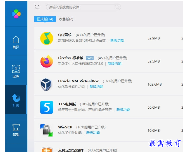Image resolution: width=183 pixels, height=152 pixels.
Task: Click the 支付宝安全控件 shield icon
Action: [47, 149]
